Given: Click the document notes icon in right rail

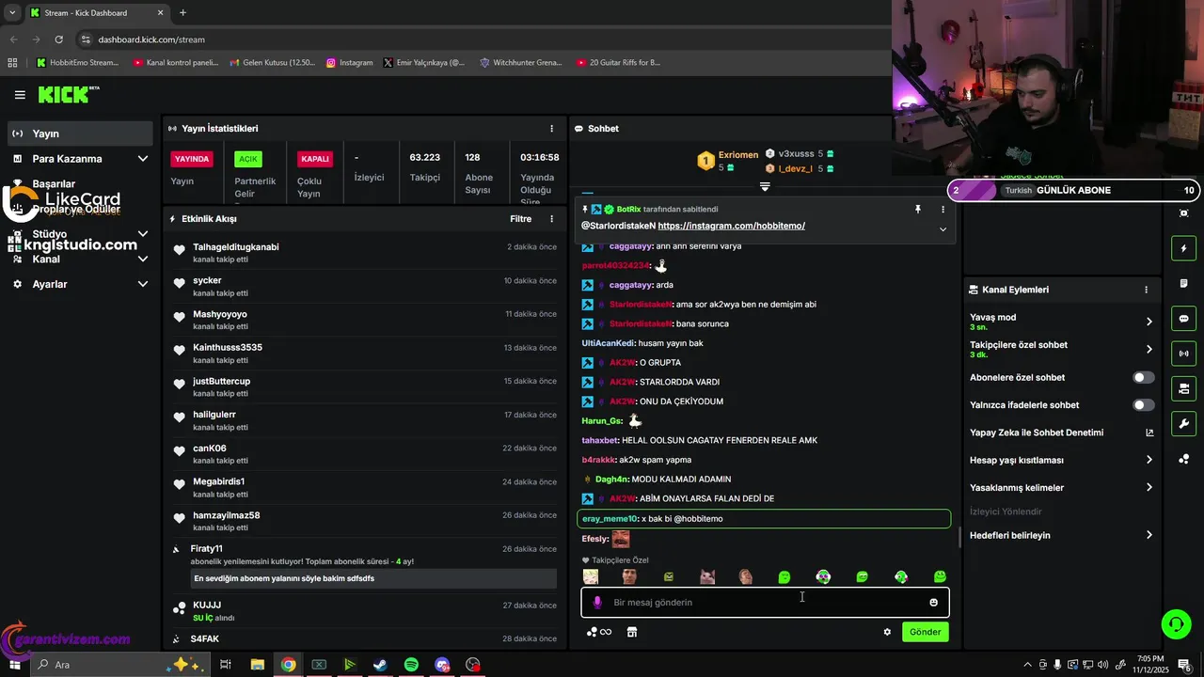Looking at the screenshot, I should (1183, 283).
